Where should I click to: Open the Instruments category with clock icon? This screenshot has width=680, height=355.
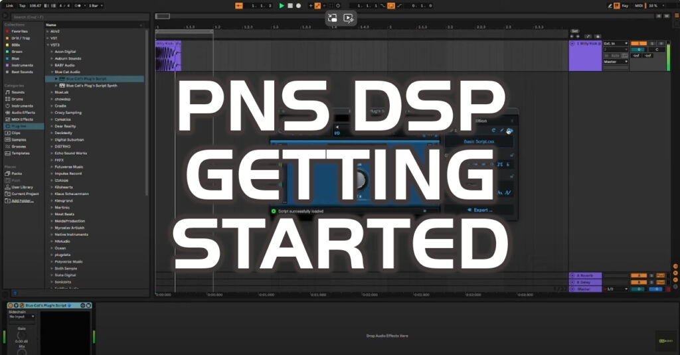[x=22, y=106]
